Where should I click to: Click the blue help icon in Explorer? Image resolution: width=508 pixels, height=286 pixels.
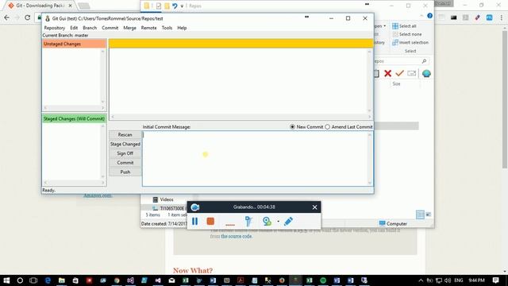[x=429, y=16]
